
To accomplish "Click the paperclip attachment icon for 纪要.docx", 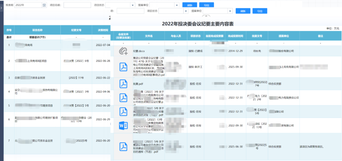I will (123, 51).
